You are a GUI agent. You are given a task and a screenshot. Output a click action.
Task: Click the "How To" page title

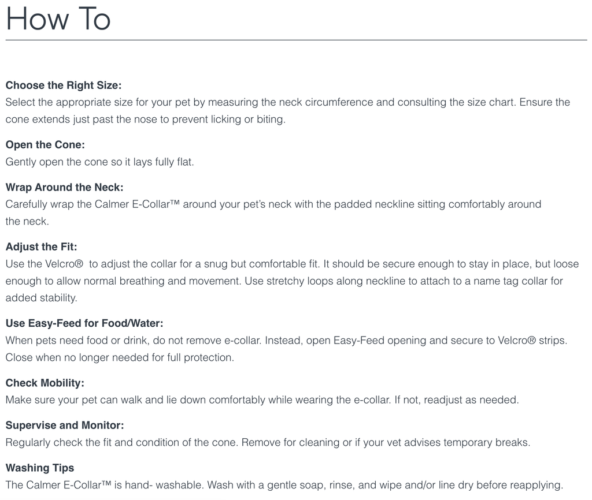point(58,19)
